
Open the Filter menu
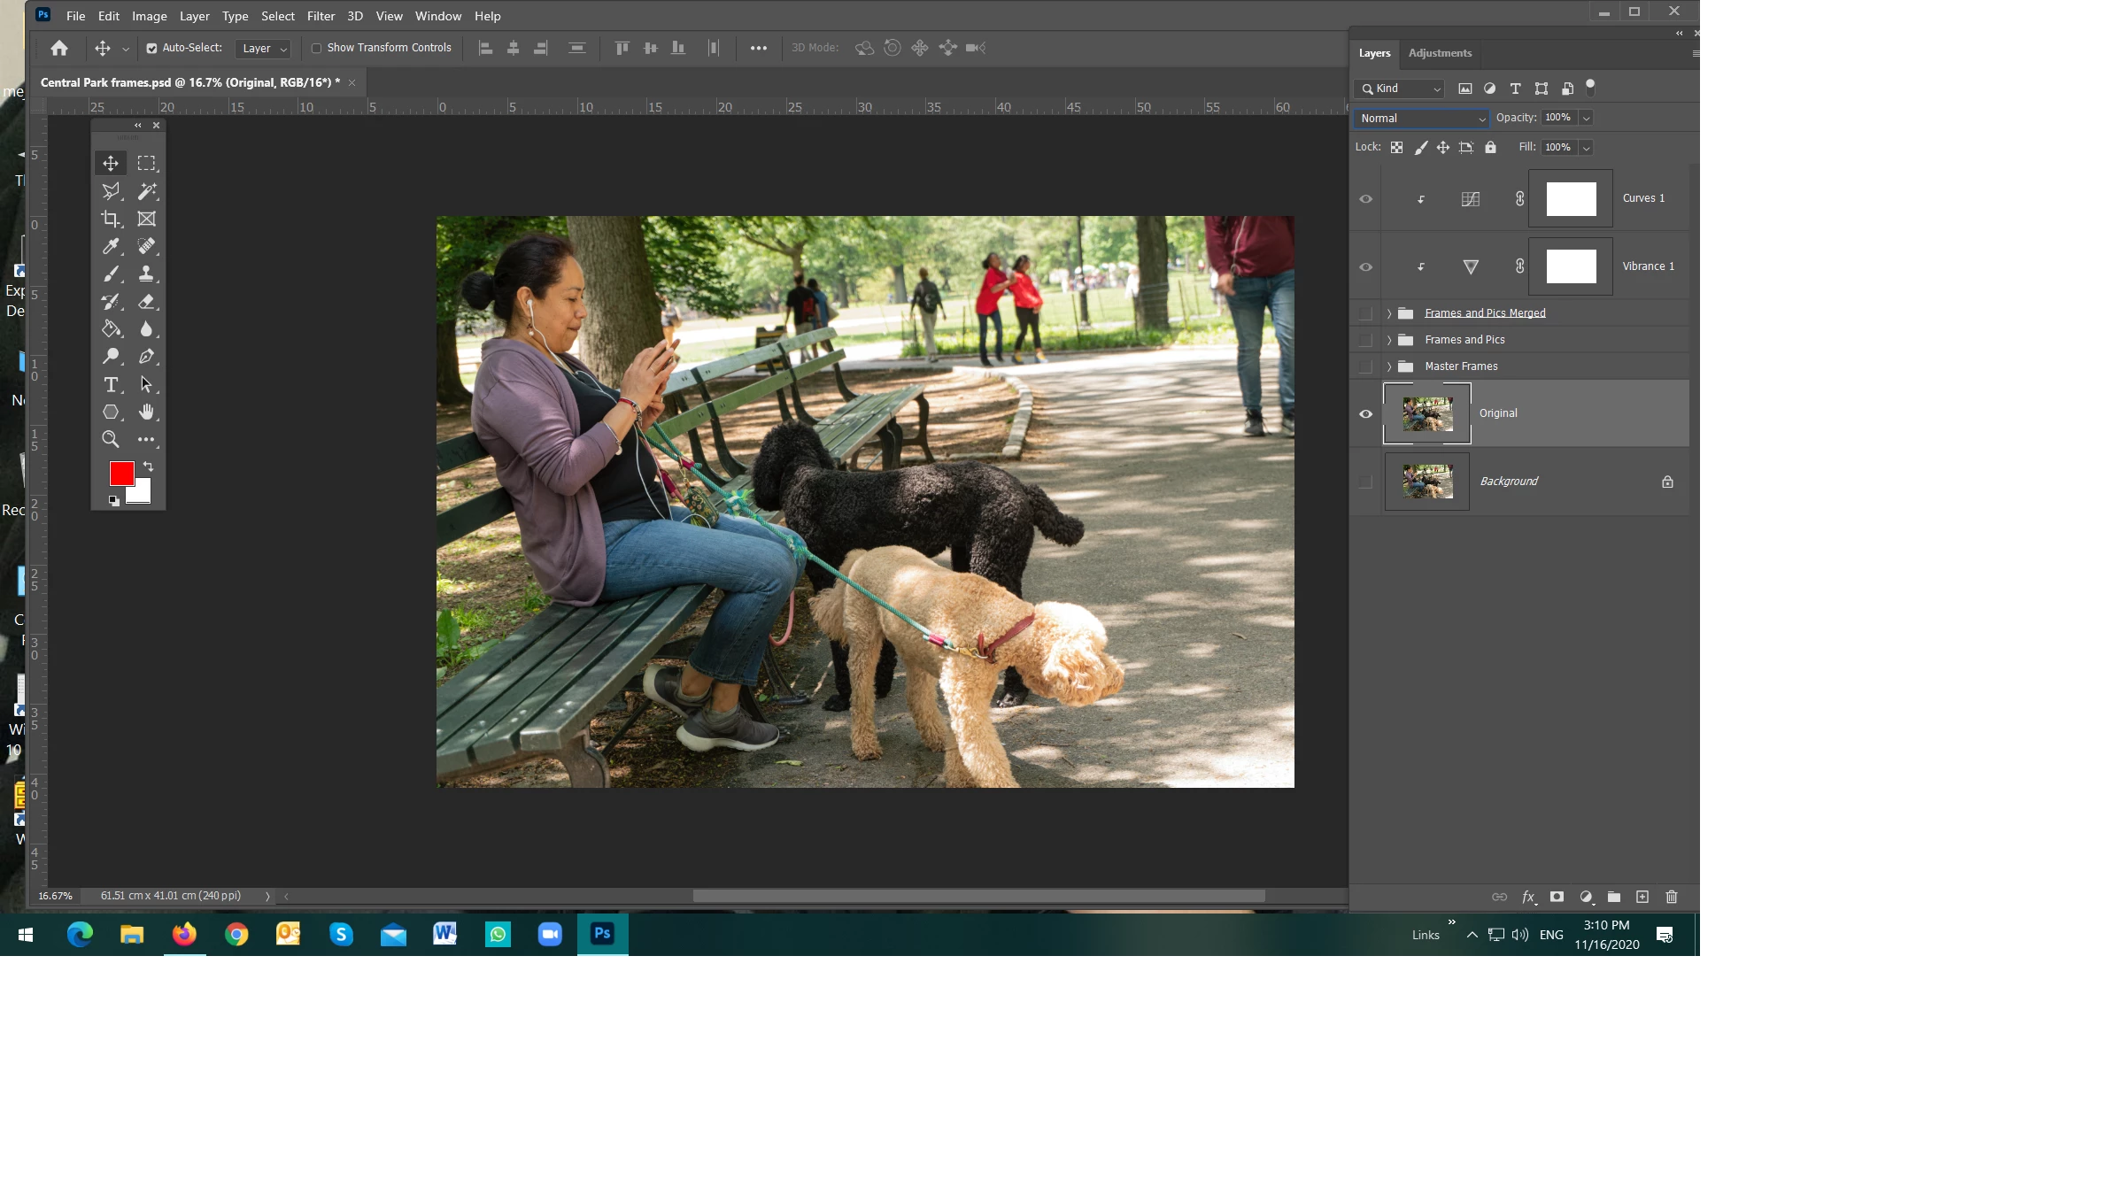pos(321,16)
